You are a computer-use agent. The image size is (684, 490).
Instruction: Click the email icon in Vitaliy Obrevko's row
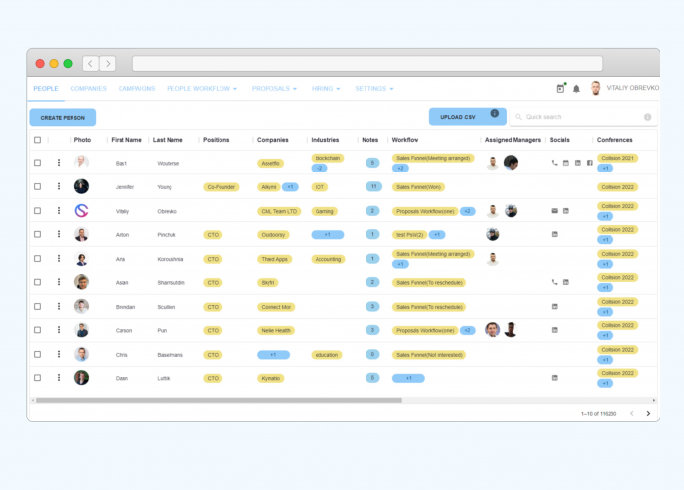click(x=554, y=211)
